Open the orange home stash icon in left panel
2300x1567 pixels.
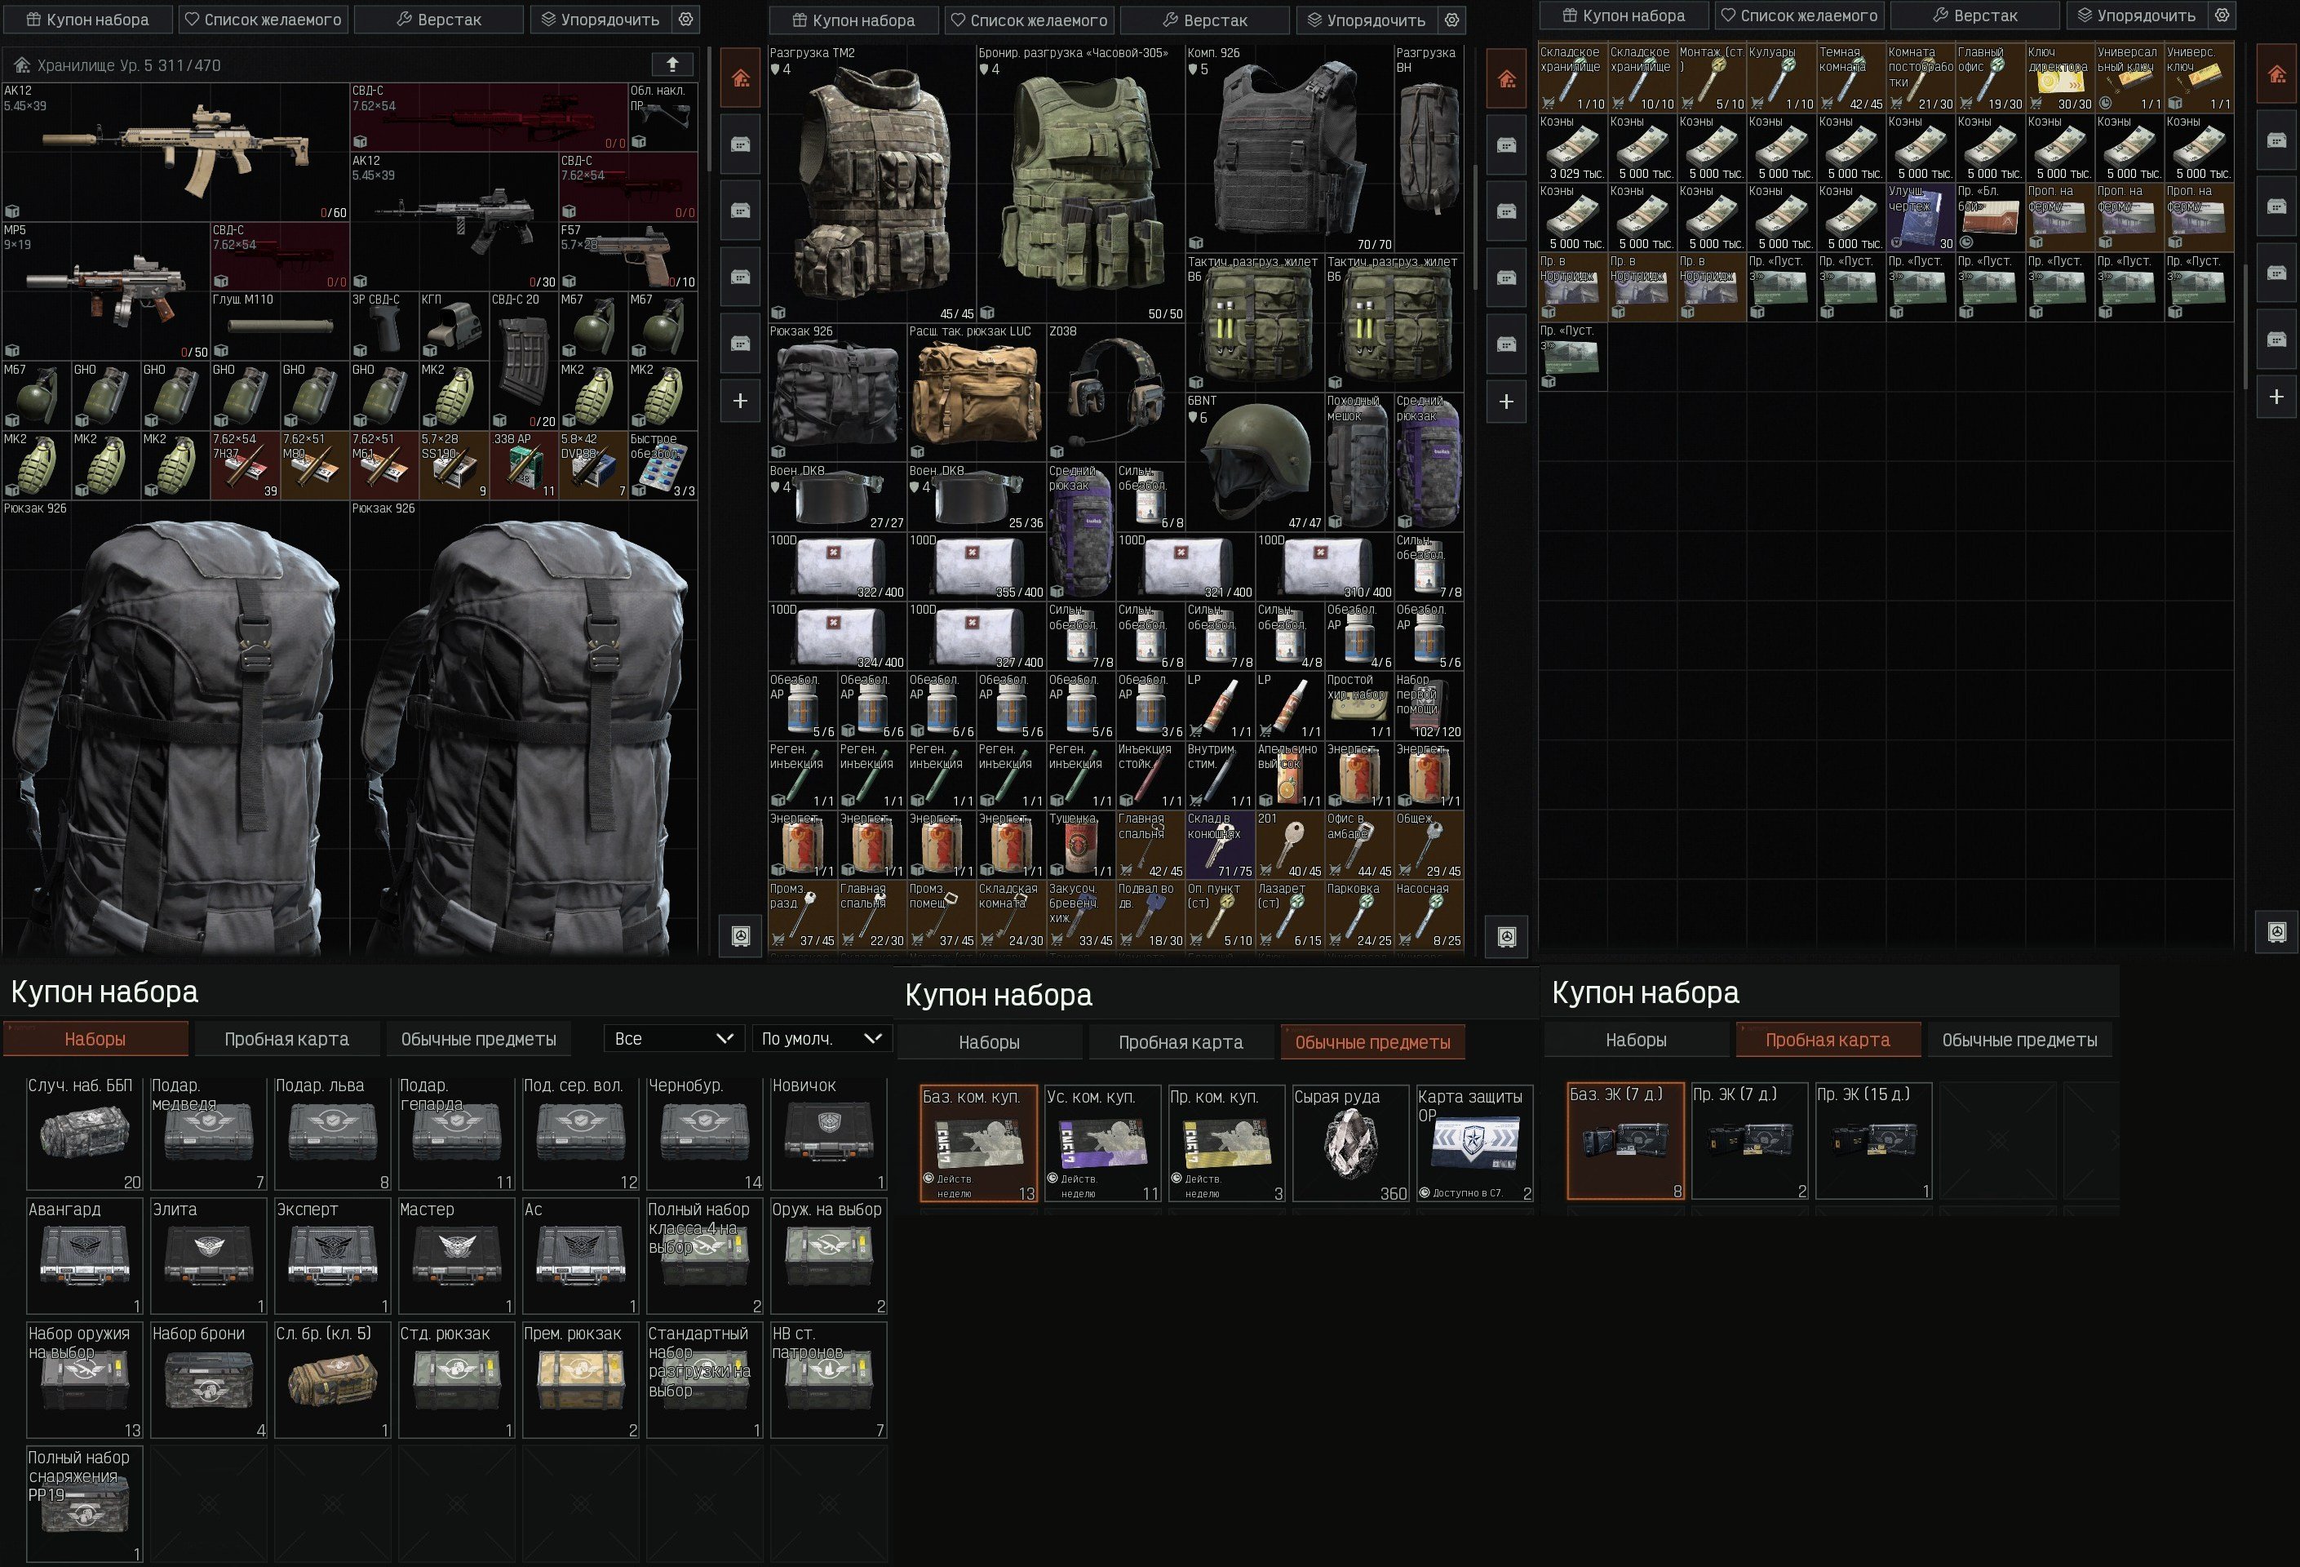coord(740,78)
